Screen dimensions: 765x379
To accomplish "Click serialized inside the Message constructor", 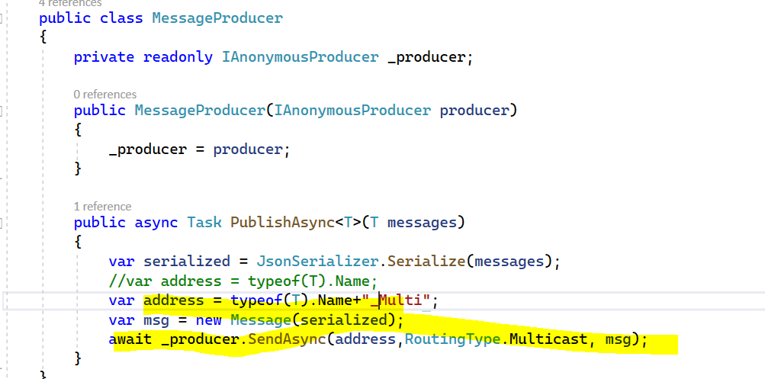I will [x=343, y=320].
